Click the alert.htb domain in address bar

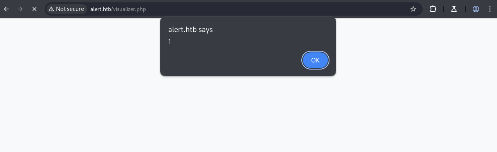click(101, 9)
